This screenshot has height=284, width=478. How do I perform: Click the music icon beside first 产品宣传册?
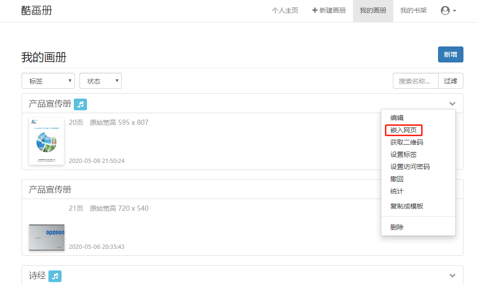click(x=80, y=104)
